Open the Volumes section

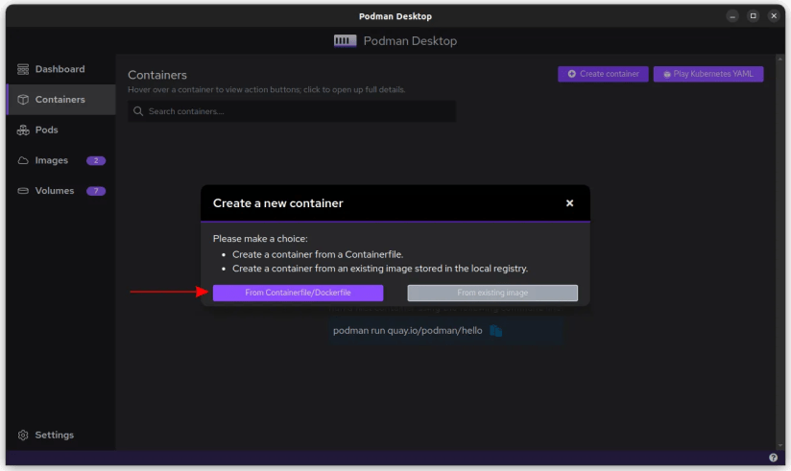click(x=60, y=191)
